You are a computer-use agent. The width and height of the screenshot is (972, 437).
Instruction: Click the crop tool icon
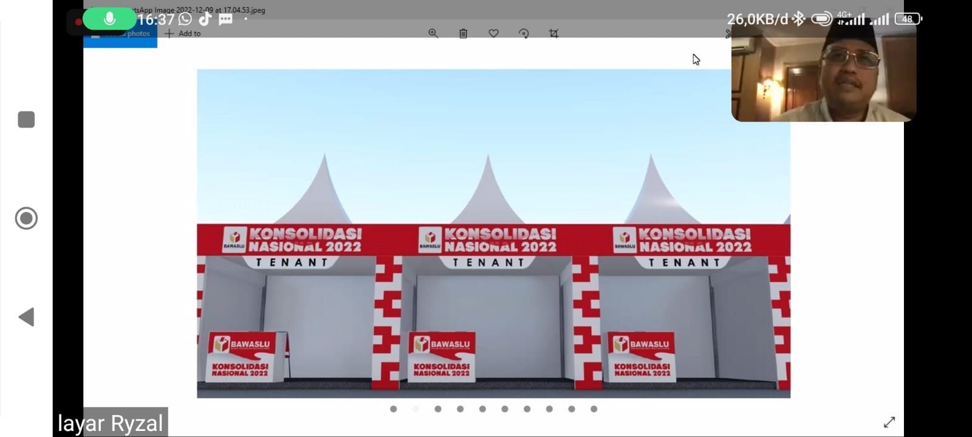tap(553, 33)
